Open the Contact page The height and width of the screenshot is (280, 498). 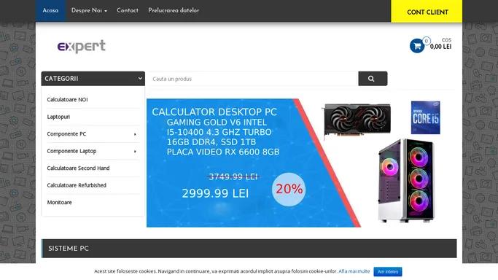(128, 10)
